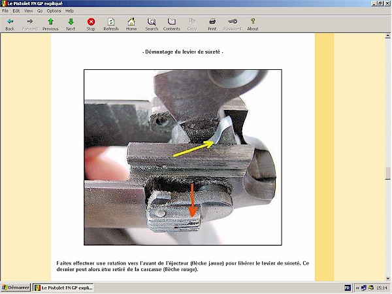The width and height of the screenshot is (392, 294).
Task: Open Search from the toolbar
Action: pyautogui.click(x=152, y=24)
